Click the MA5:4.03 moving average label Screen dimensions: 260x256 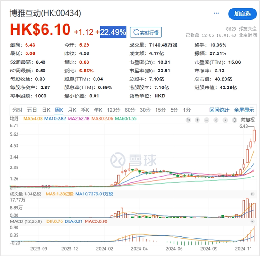pos(33,119)
